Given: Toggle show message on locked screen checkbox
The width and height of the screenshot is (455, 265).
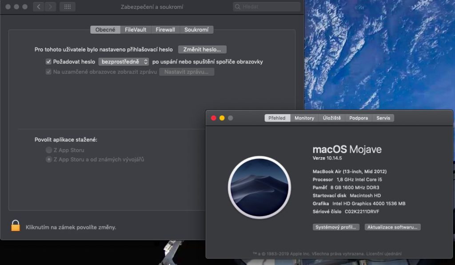Looking at the screenshot, I should 48,71.
